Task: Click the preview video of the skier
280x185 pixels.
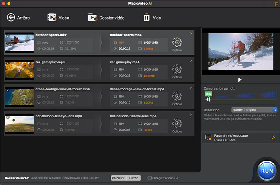Action: (x=241, y=52)
